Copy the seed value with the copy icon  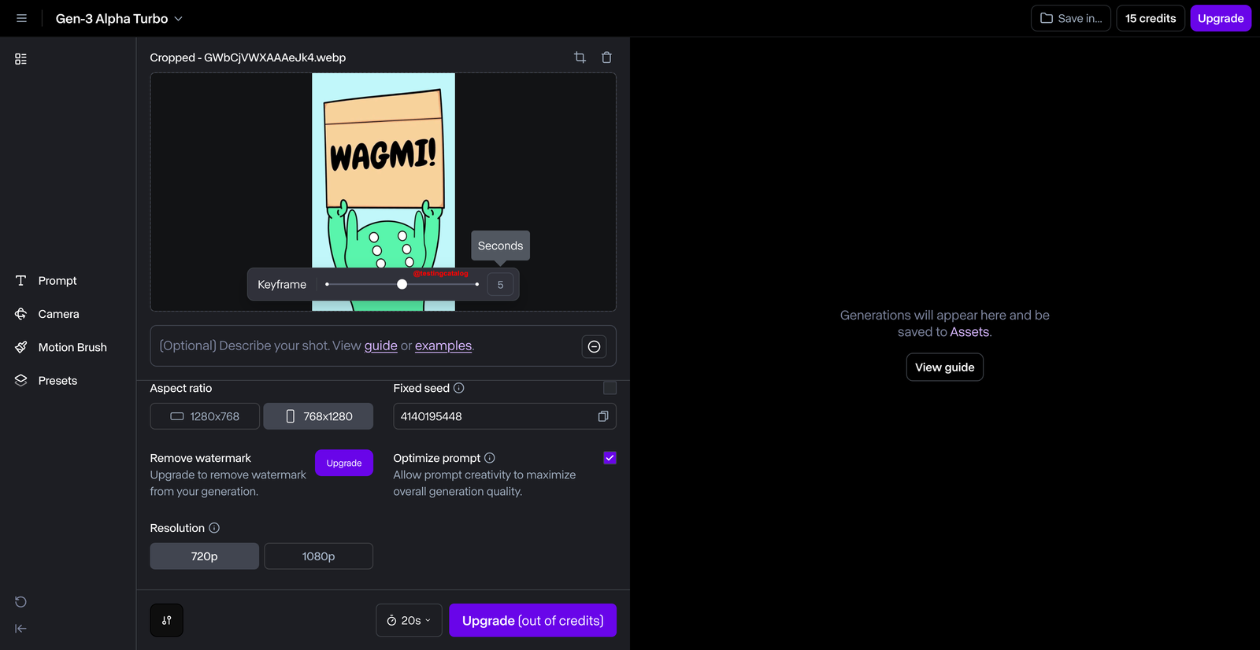point(603,416)
